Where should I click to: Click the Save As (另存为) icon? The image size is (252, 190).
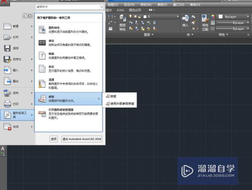(8, 59)
